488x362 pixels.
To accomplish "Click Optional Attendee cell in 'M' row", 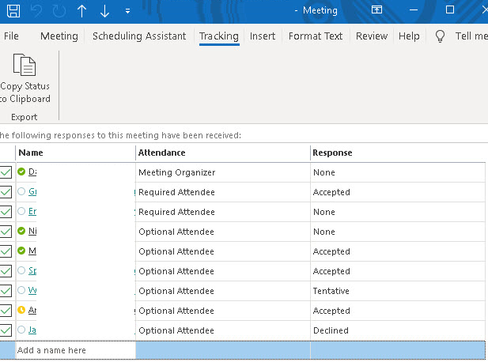I will tap(223, 251).
